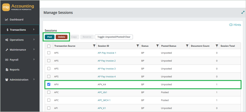Uncheck the APV_K4 session checkbox
The width and height of the screenshot is (246, 112).
49,84
